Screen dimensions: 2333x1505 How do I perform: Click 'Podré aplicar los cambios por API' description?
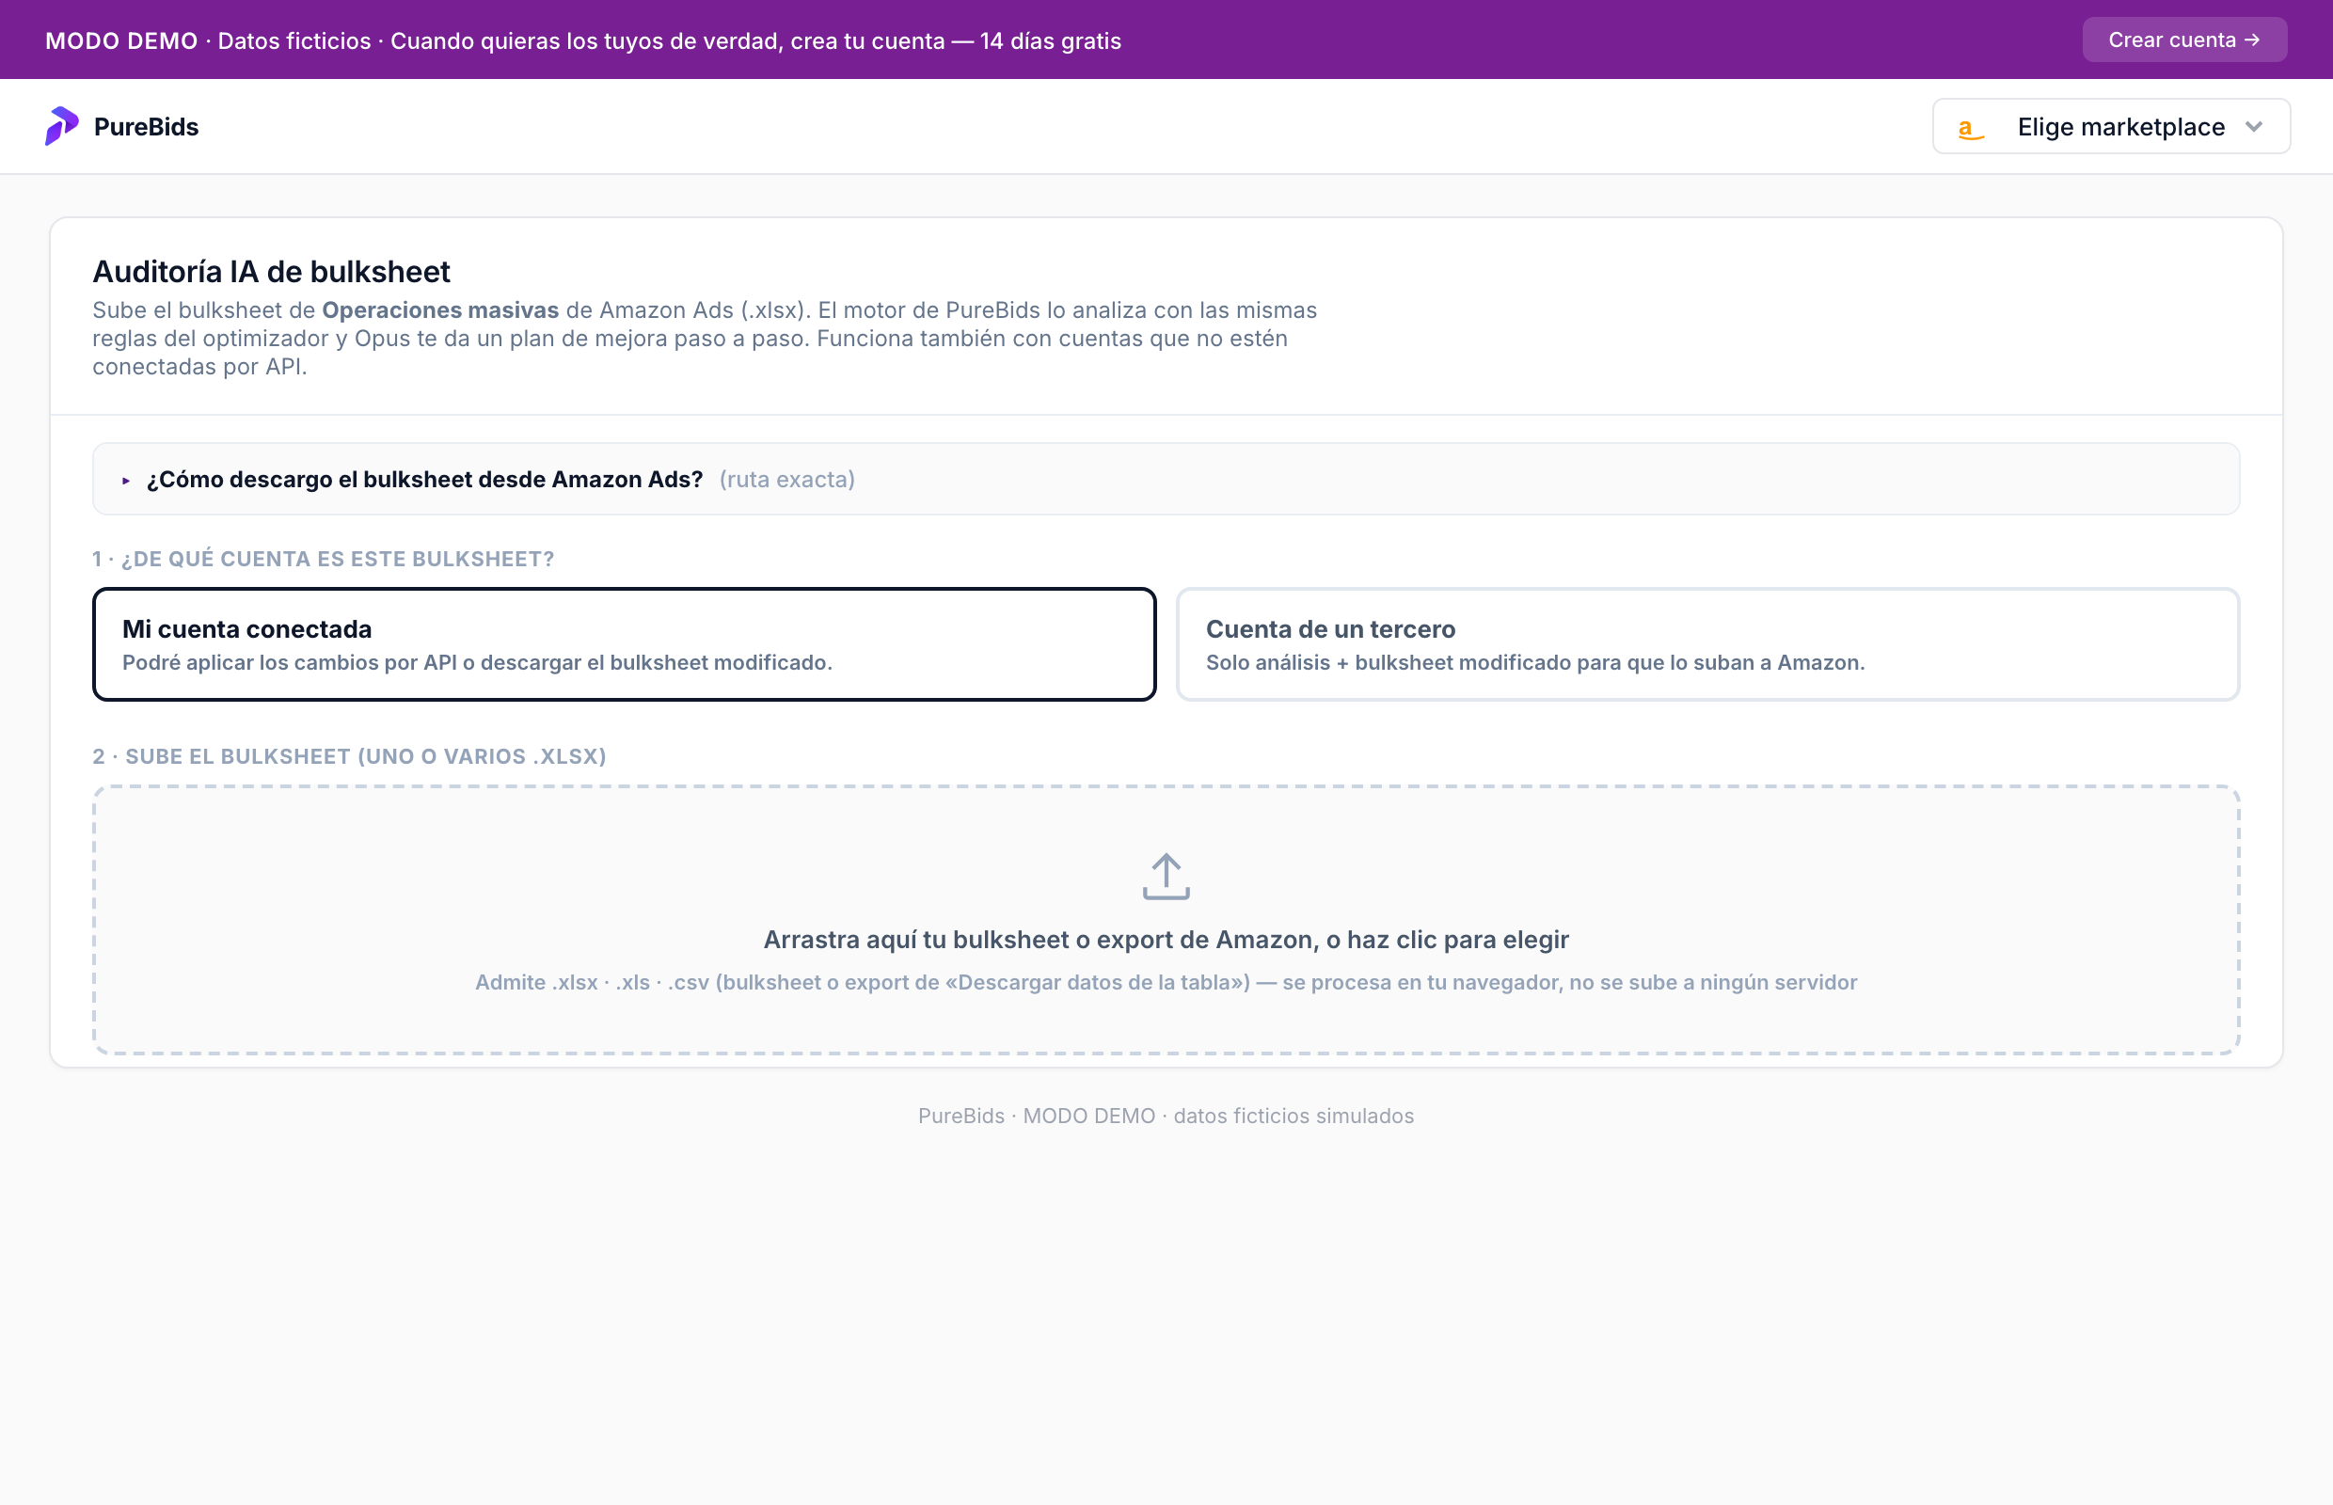[x=477, y=662]
